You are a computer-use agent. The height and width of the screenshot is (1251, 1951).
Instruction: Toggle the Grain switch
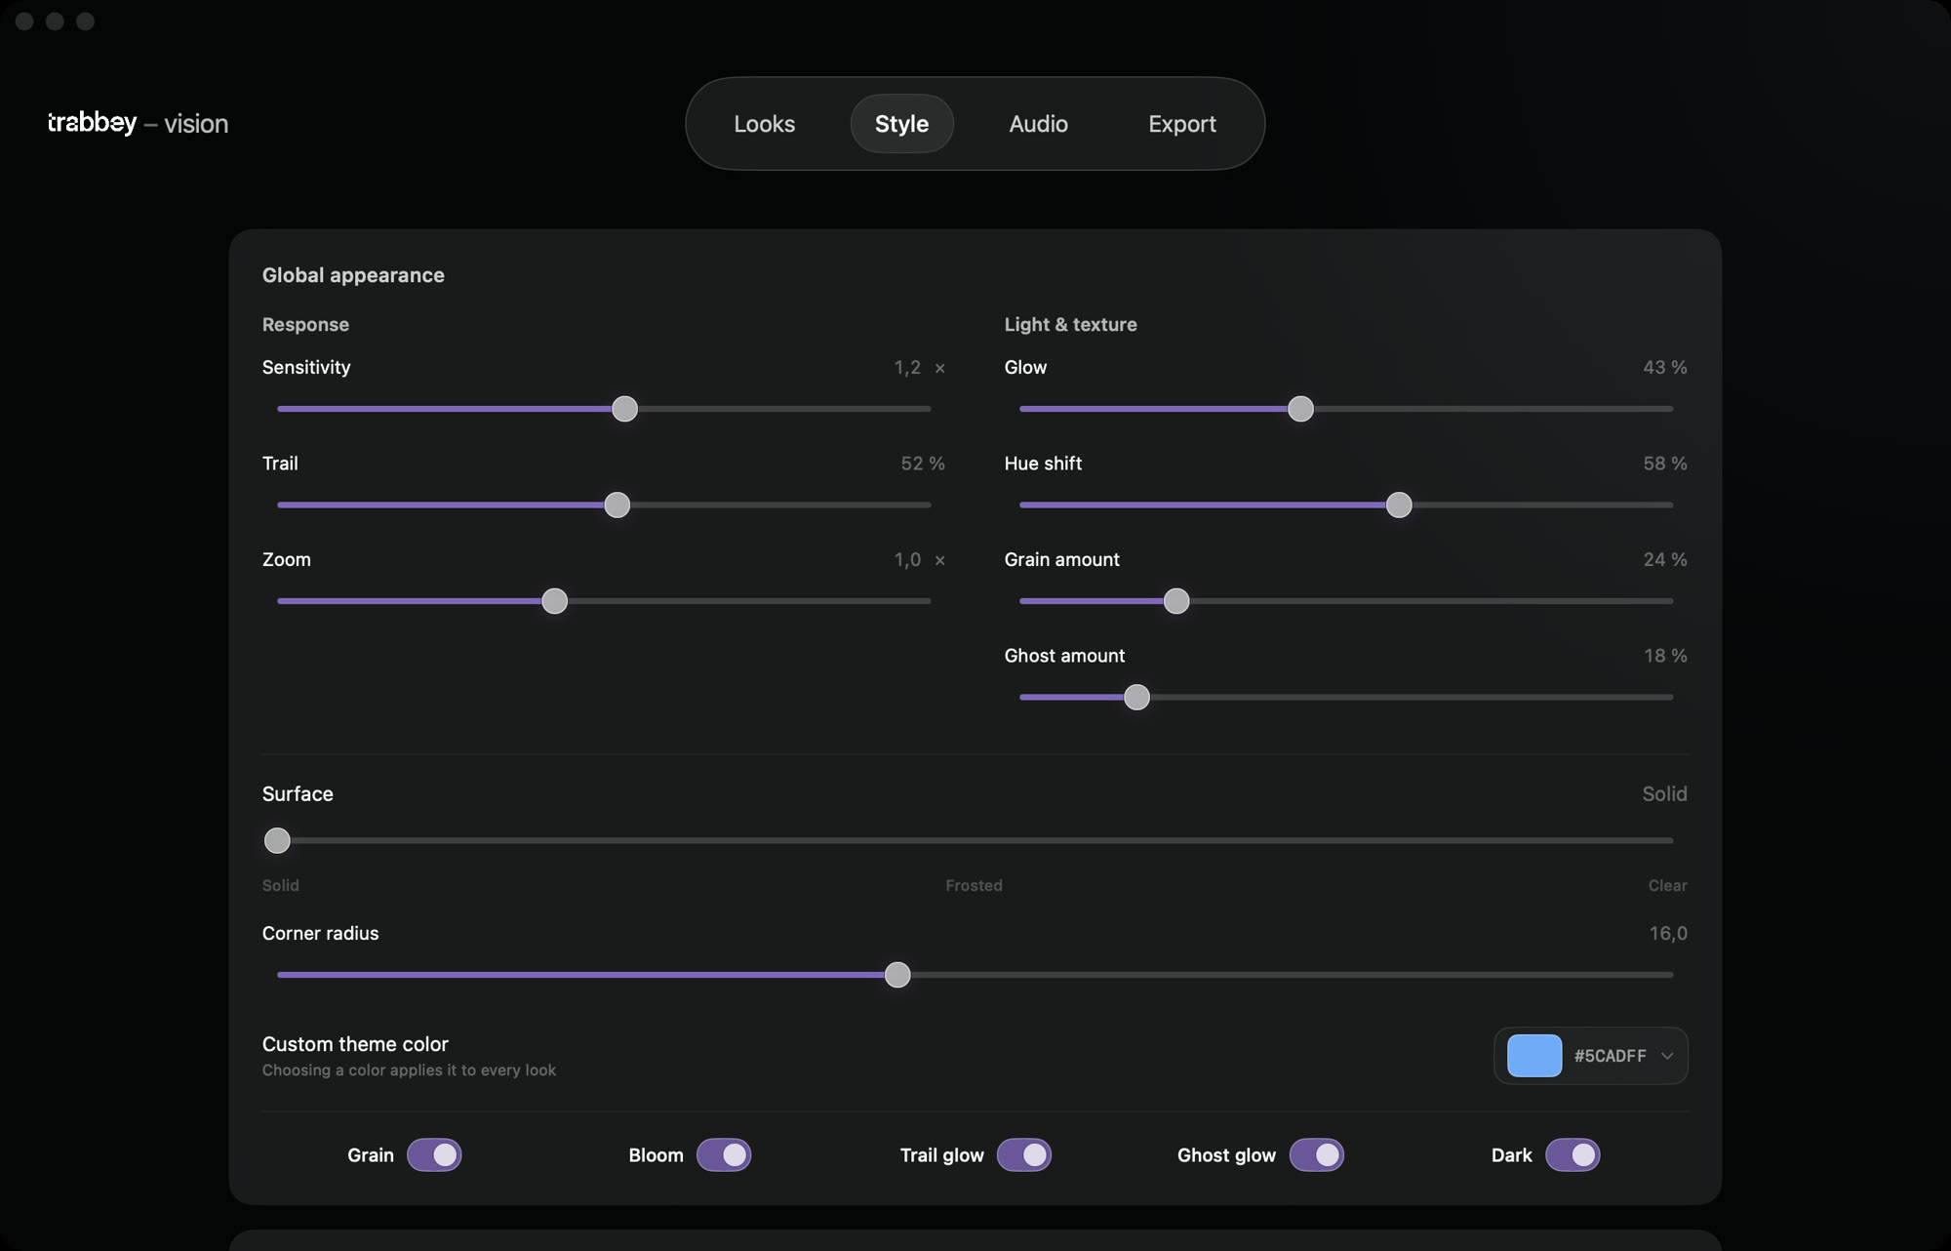point(434,1154)
